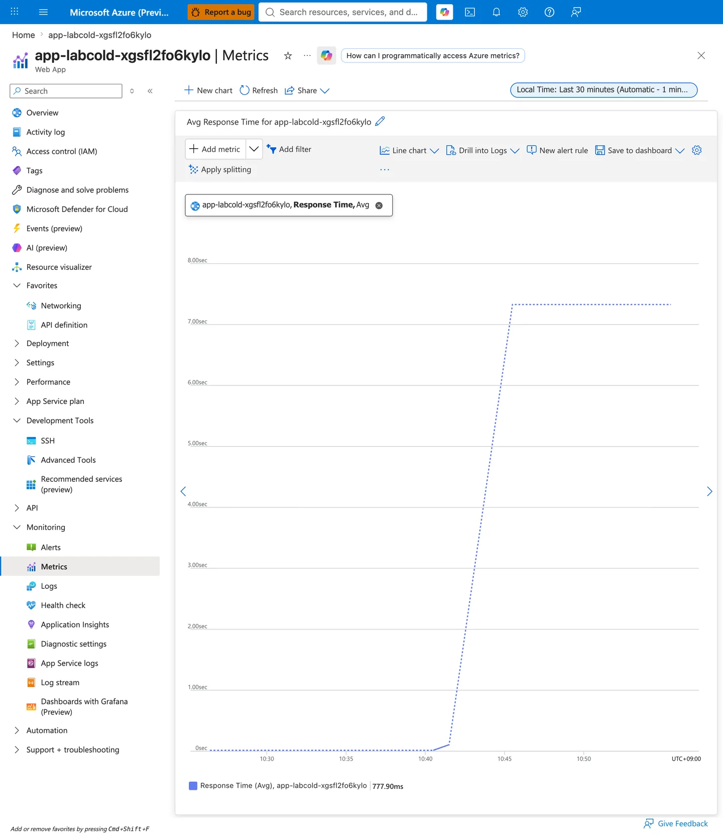Click the Response Time legend color swatch
Screen dimensions: 723x835
[x=193, y=786]
